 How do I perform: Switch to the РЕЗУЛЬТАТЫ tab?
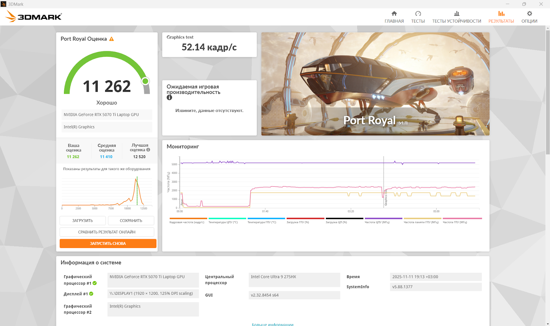501,17
